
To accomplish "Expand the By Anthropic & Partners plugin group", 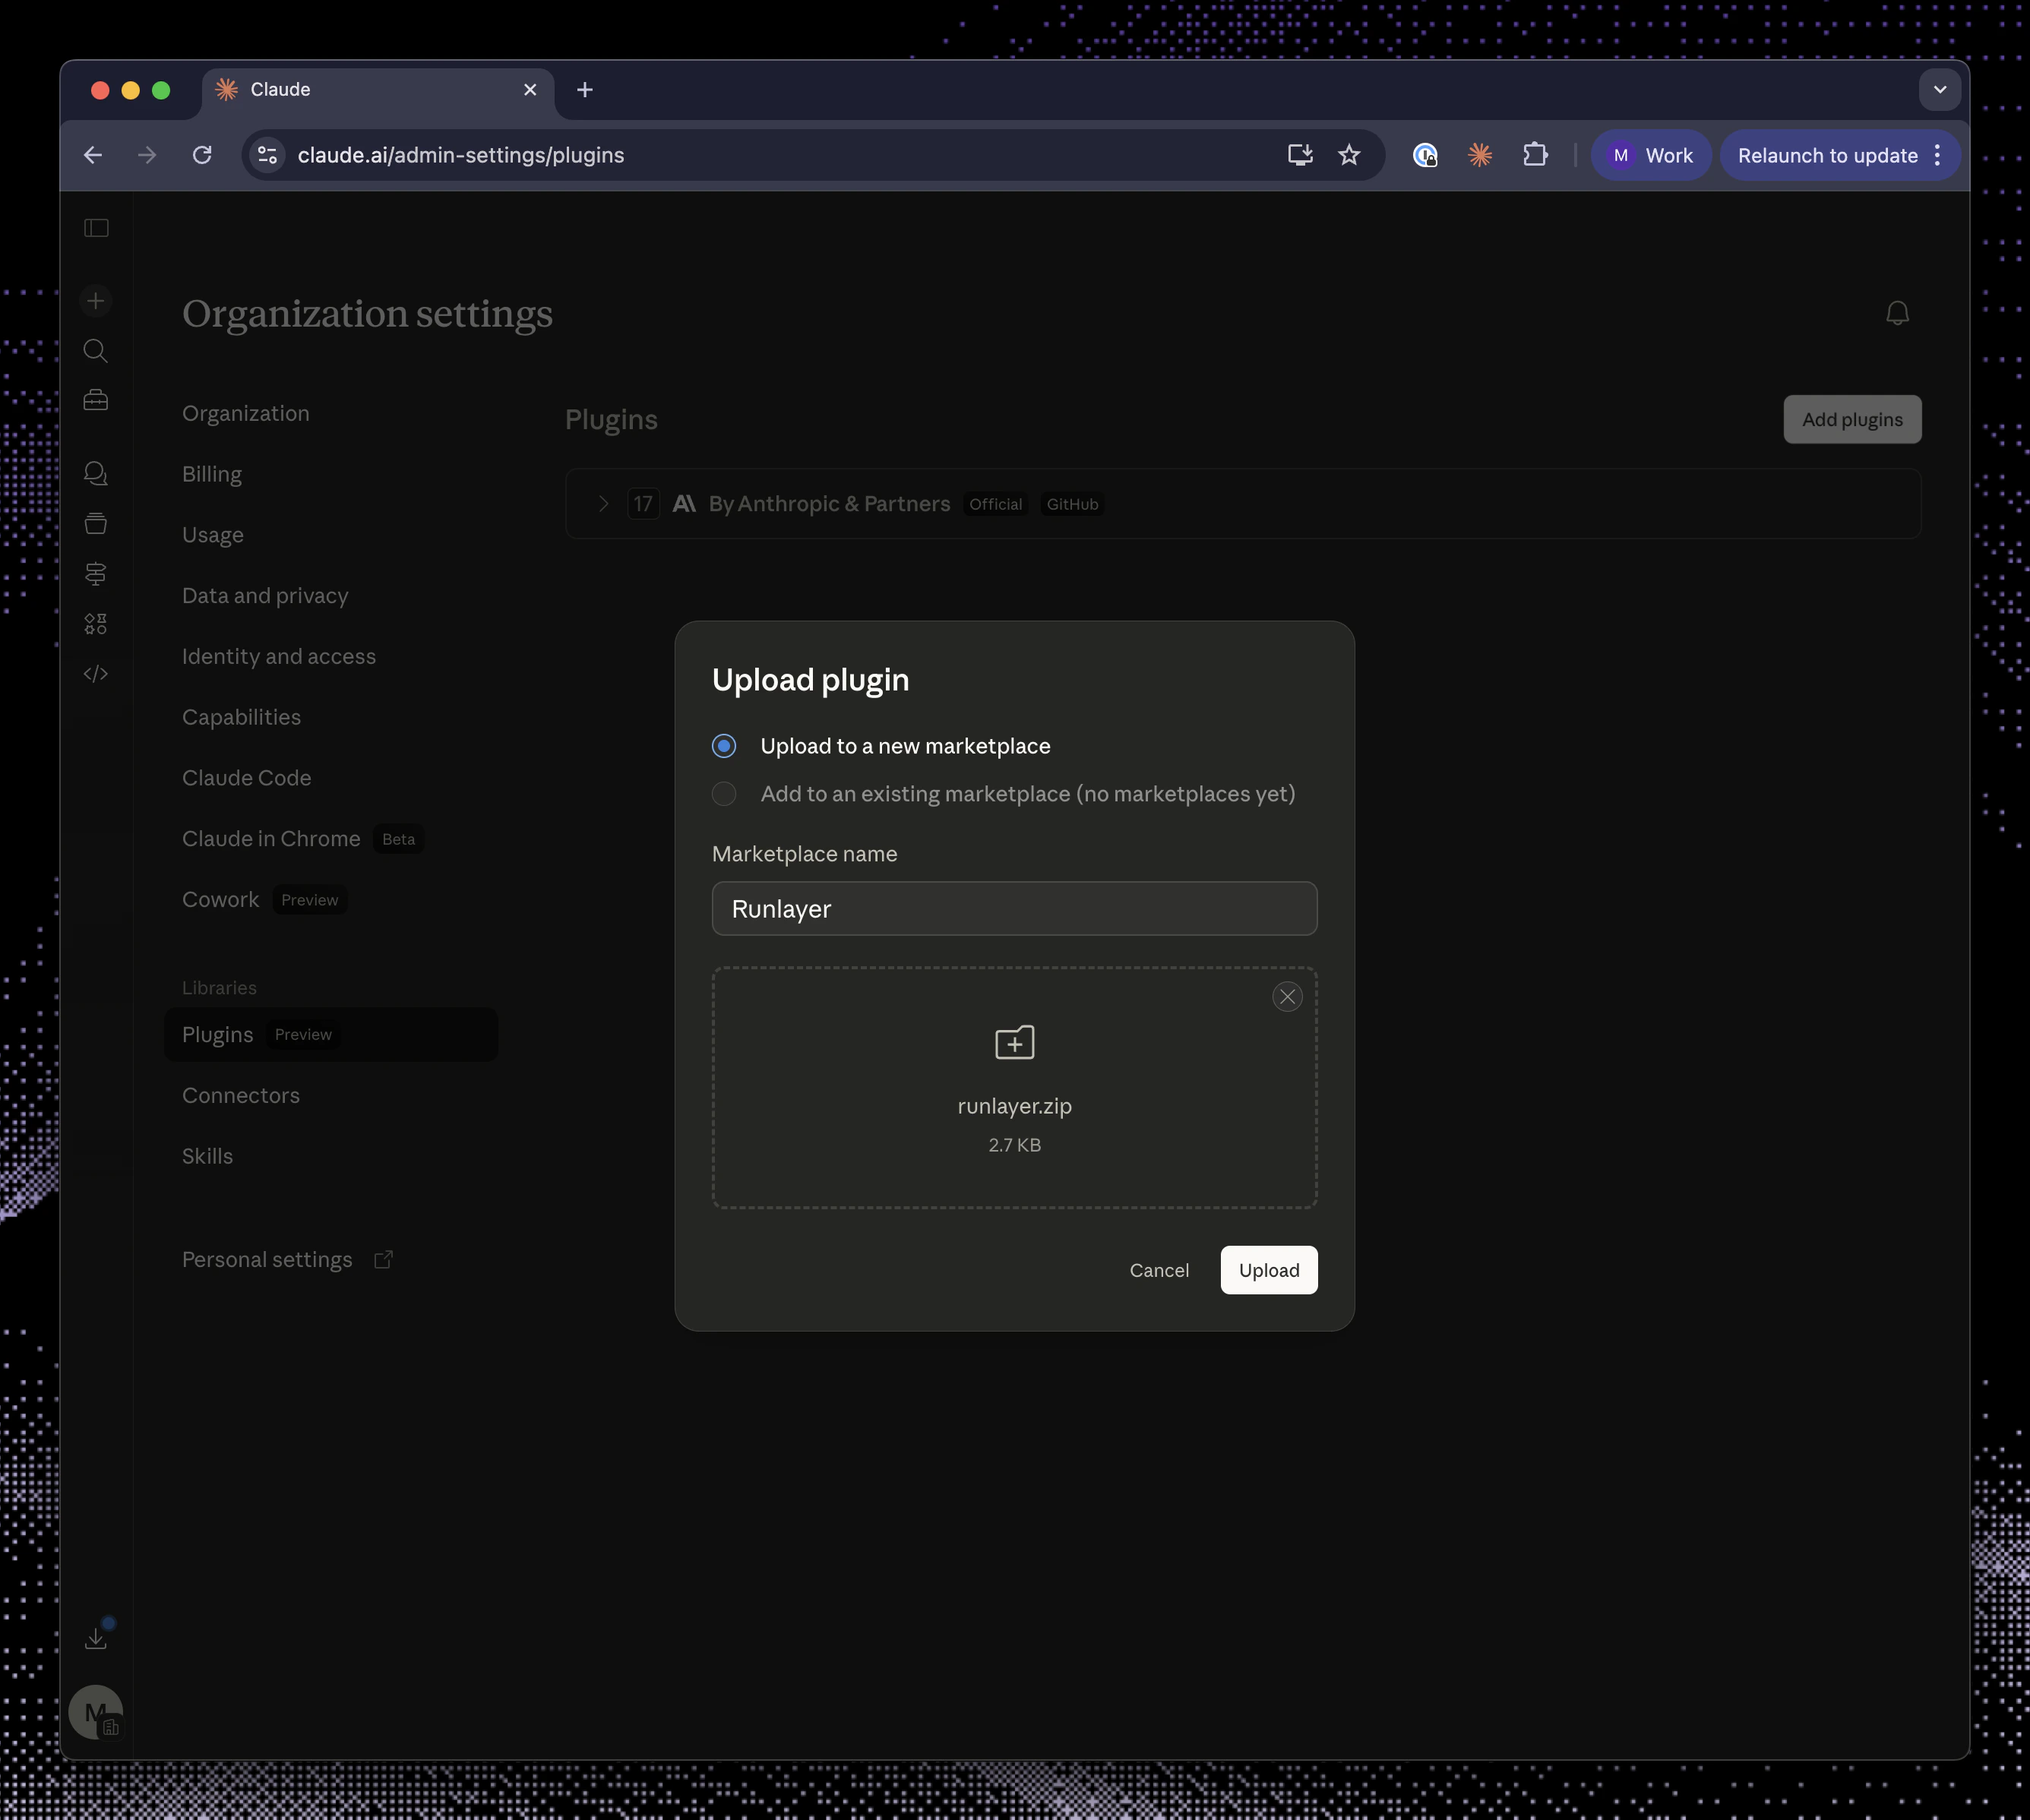I will (603, 504).
